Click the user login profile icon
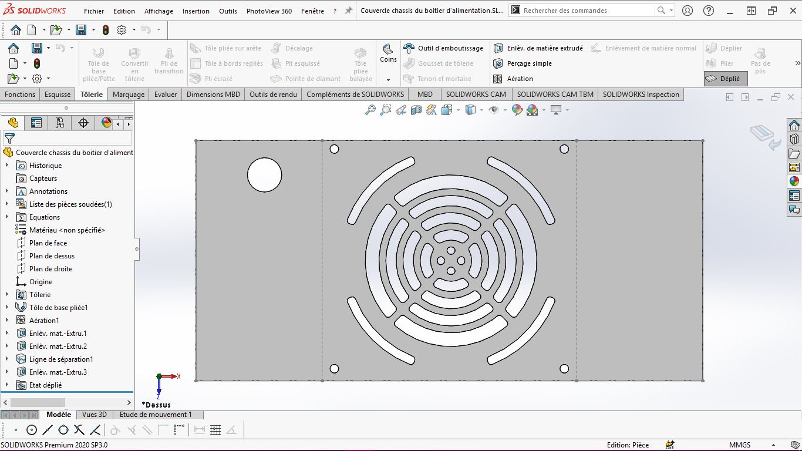Viewport: 802px width, 451px height. (x=688, y=11)
